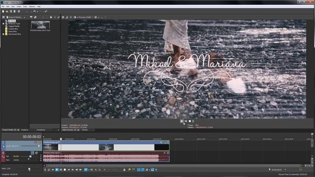Click the Stop button in transport bar
Image resolution: width=315 pixels, height=177 pixels.
[64, 170]
